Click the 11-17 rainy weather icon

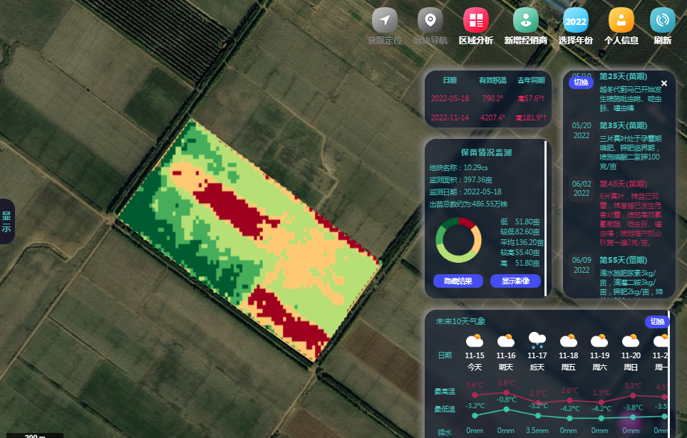(x=537, y=340)
